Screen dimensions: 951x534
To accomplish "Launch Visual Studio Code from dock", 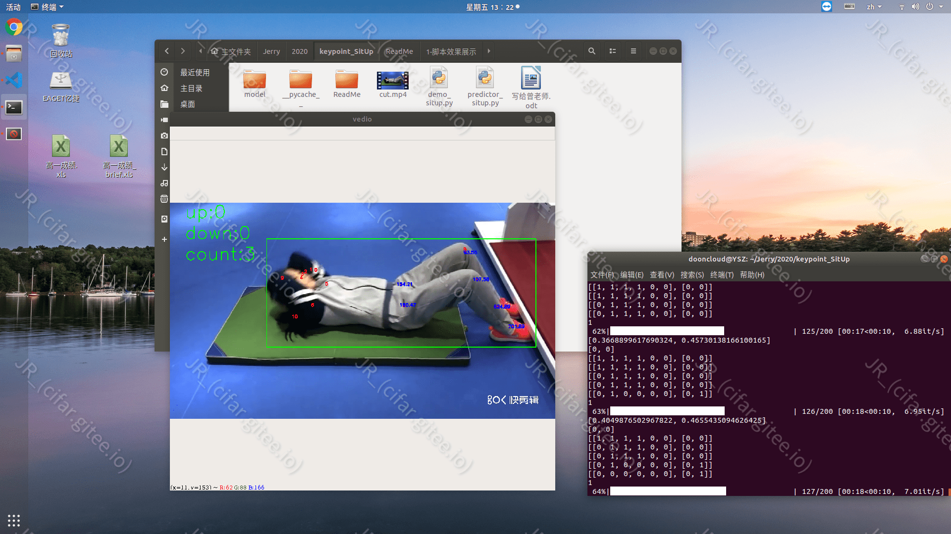I will tap(14, 80).
